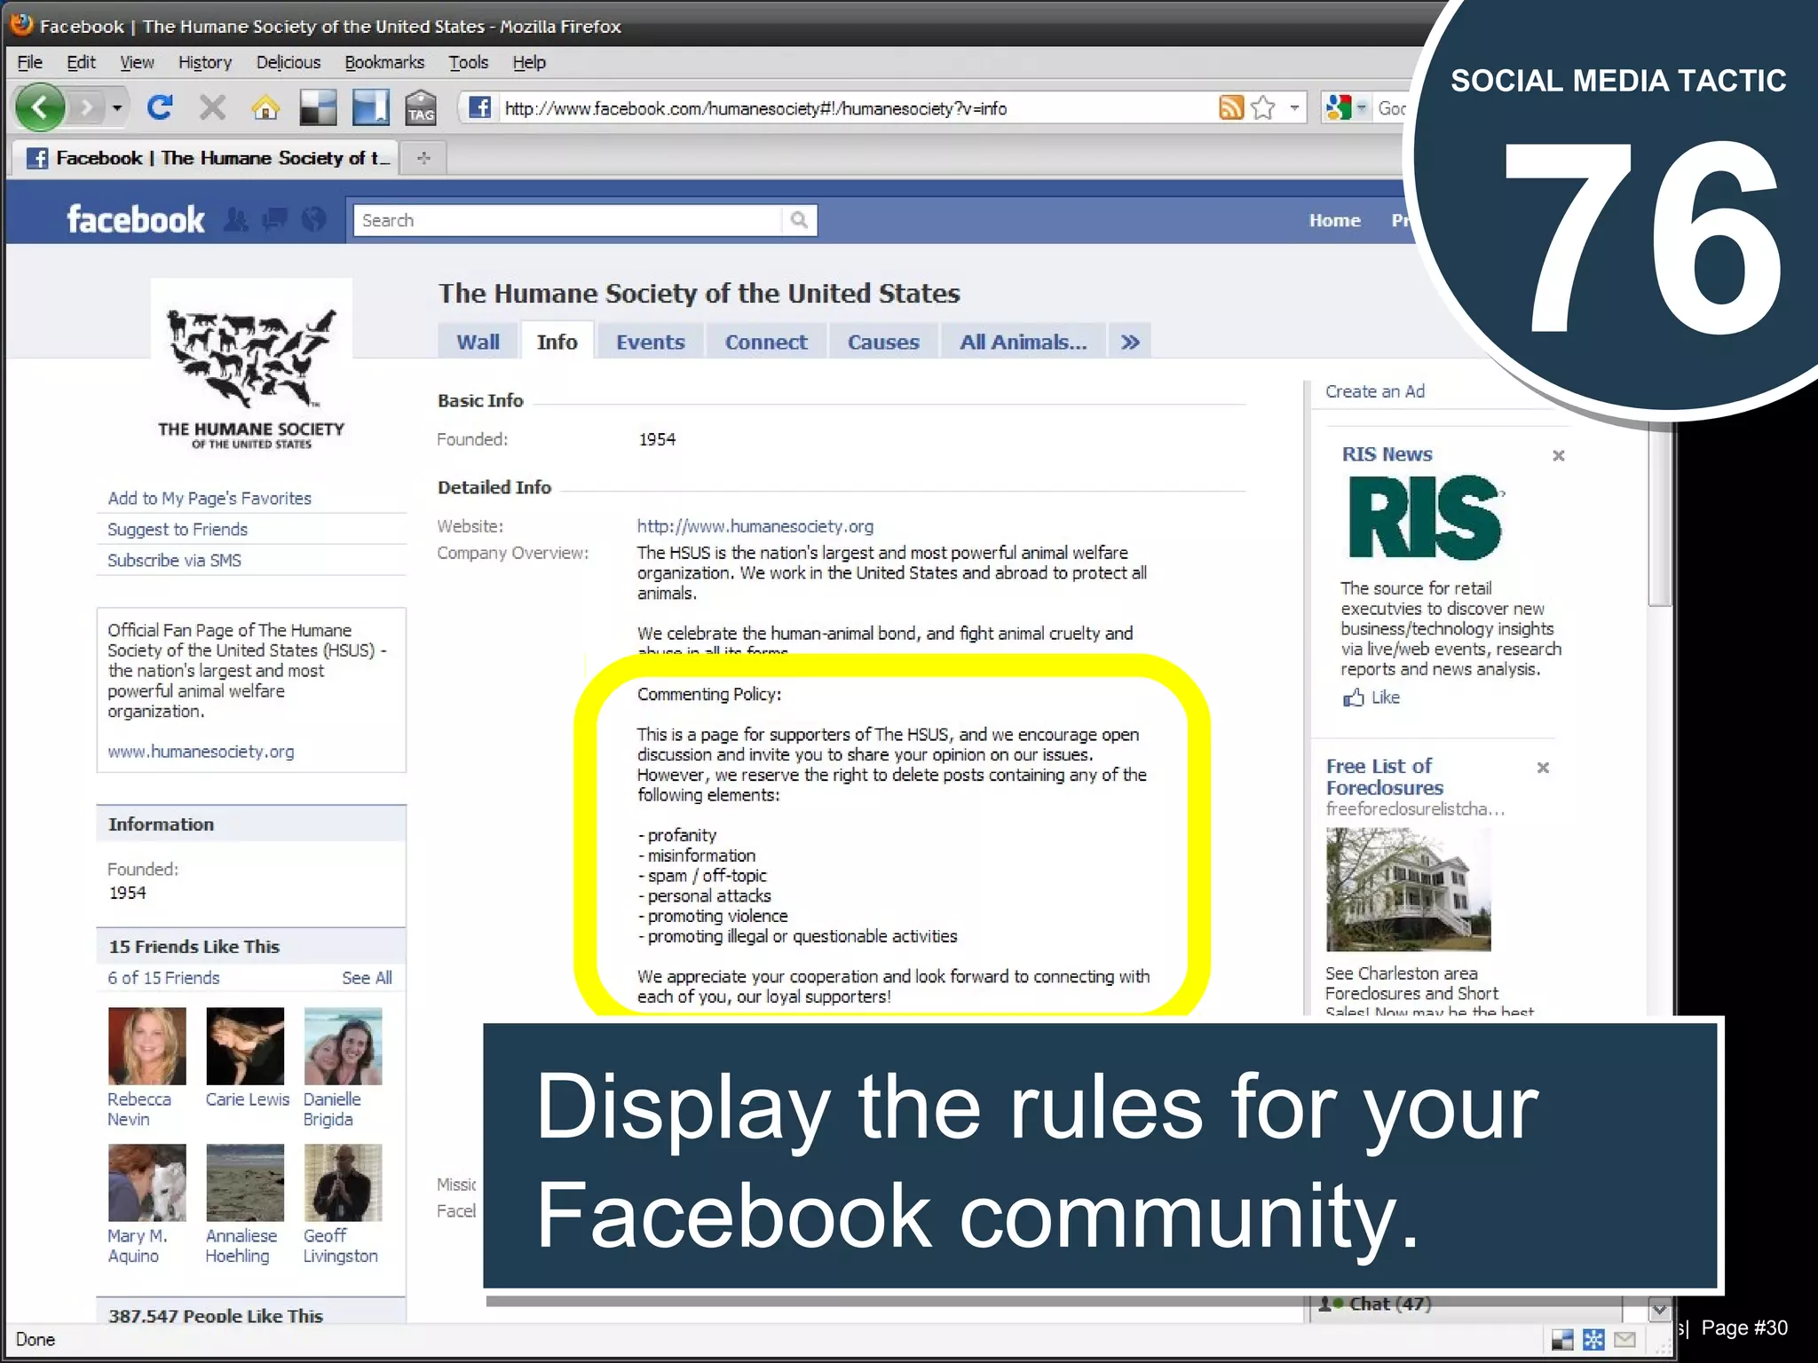Subscribe using the orange RSS feed icon
The height and width of the screenshot is (1363, 1818).
[1231, 108]
